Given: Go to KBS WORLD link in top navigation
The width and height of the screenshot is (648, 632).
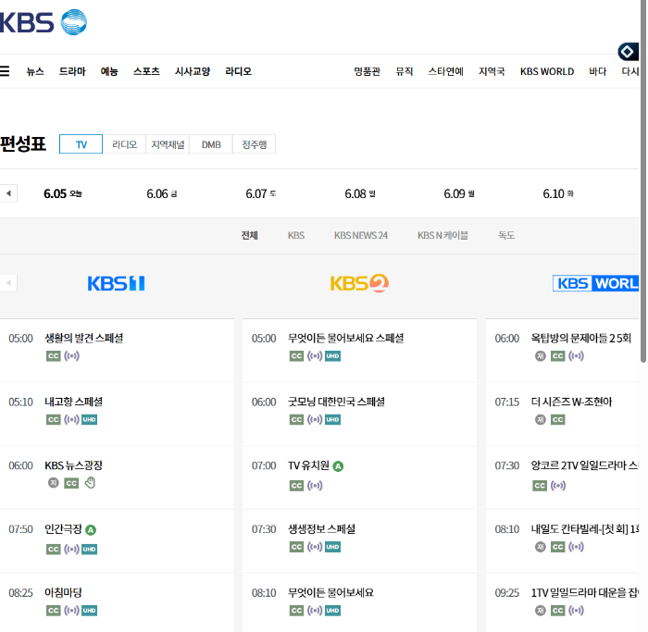Looking at the screenshot, I should 547,71.
